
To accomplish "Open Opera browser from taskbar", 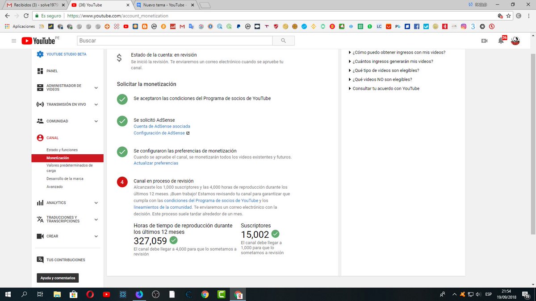I will 90,294.
